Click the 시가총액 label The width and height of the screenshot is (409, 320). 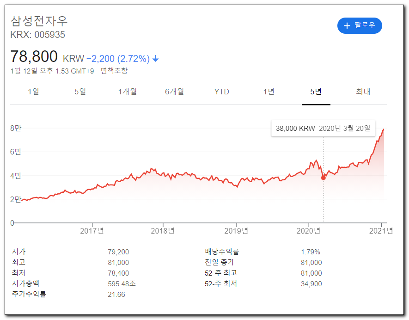coord(25,284)
